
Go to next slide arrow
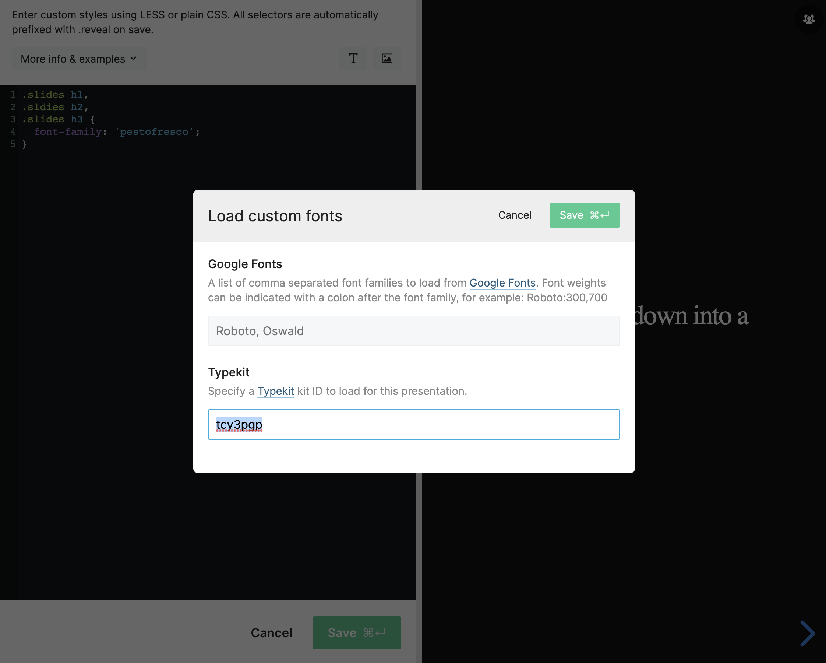point(808,633)
